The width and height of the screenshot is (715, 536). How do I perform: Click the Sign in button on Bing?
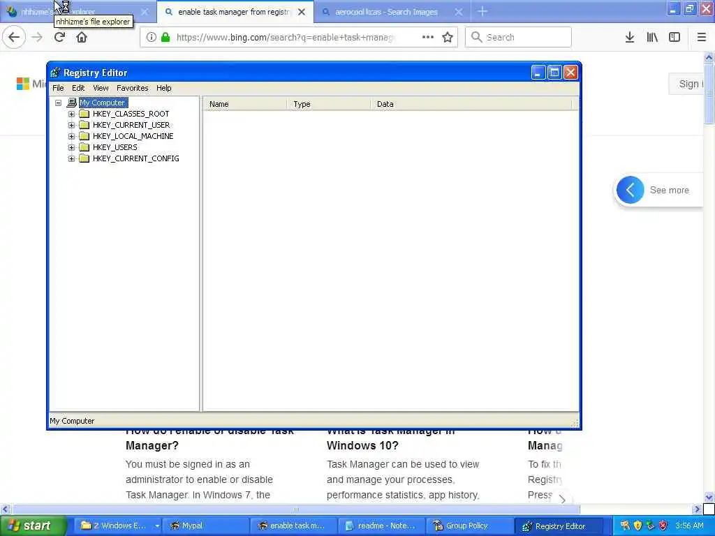coord(688,84)
